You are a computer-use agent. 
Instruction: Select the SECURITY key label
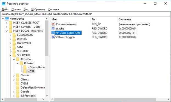23,51
